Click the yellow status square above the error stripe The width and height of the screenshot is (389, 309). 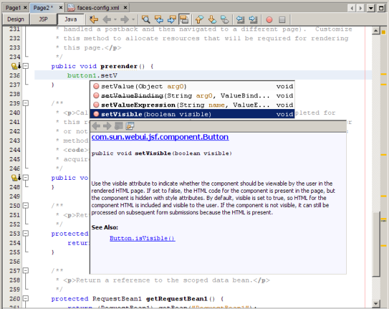(383, 32)
